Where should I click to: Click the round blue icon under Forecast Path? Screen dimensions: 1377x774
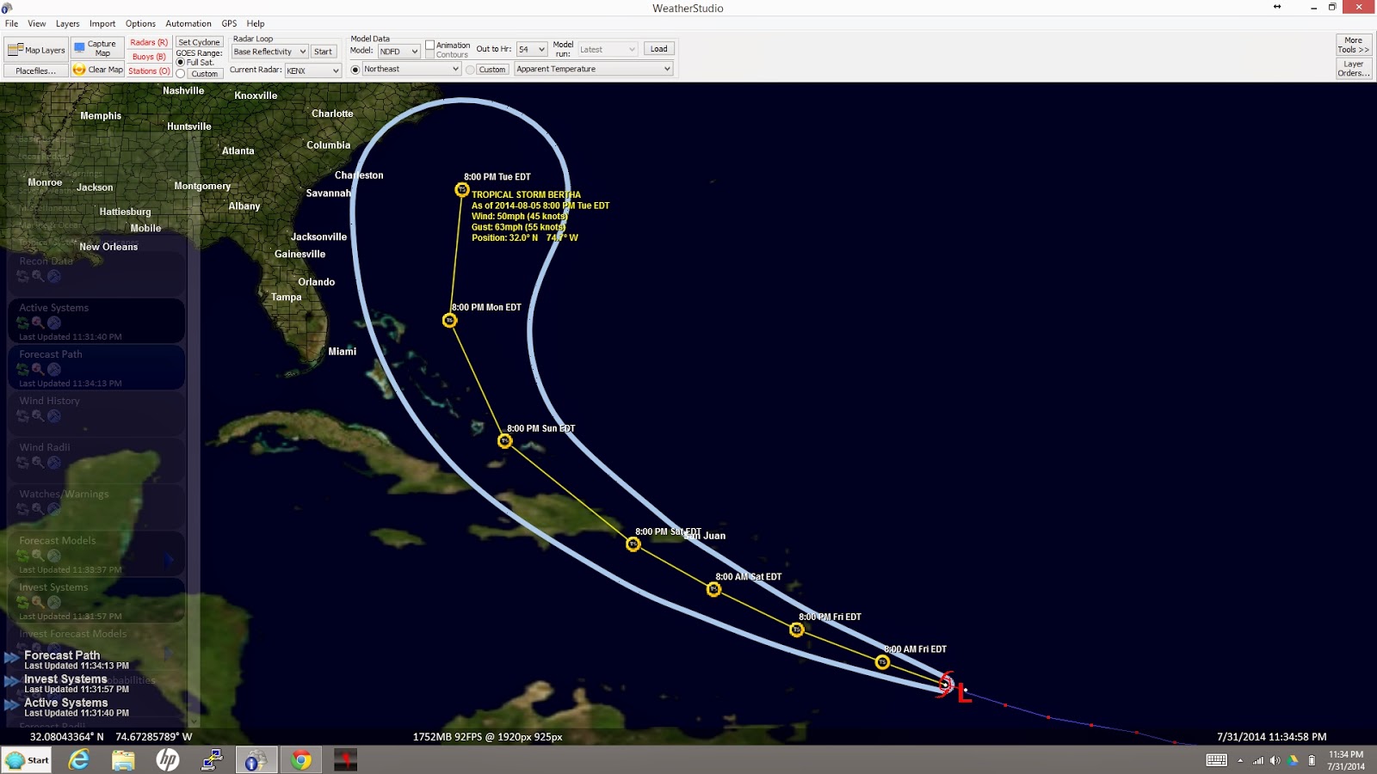(x=54, y=369)
